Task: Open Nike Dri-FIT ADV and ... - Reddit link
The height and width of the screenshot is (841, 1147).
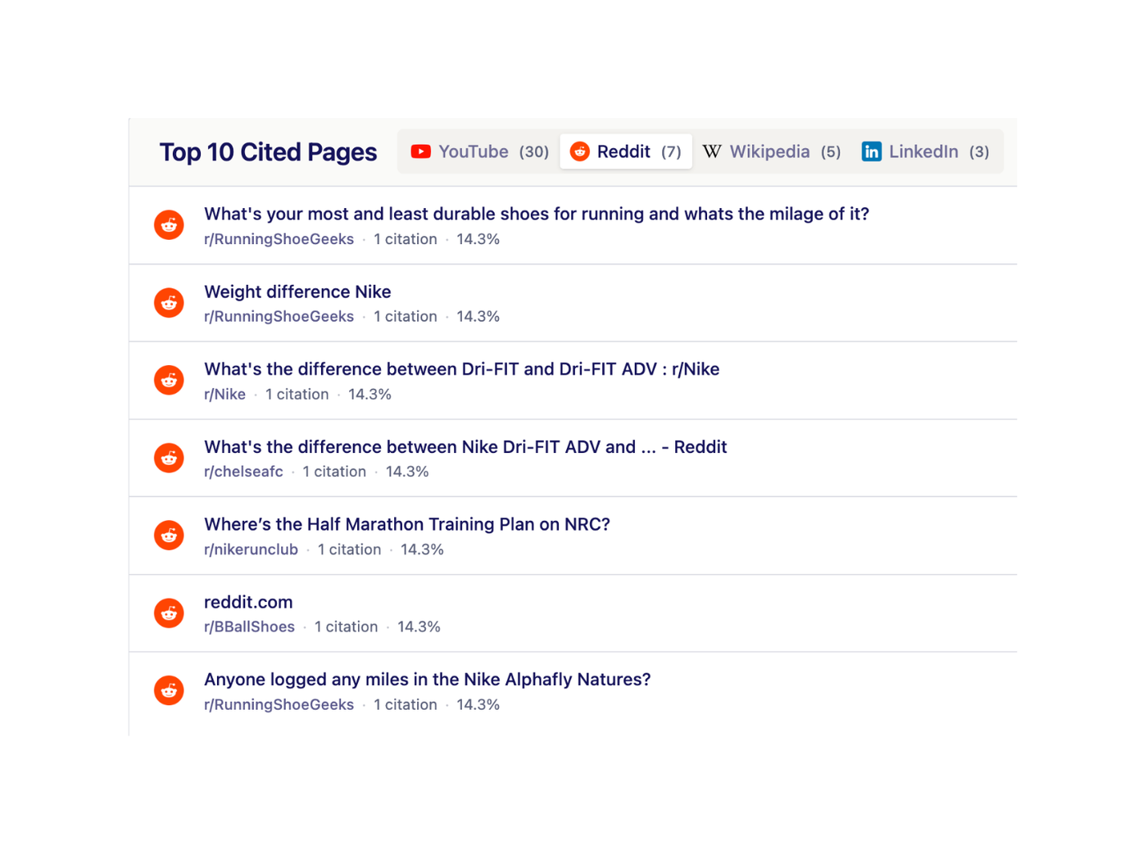Action: (x=465, y=447)
